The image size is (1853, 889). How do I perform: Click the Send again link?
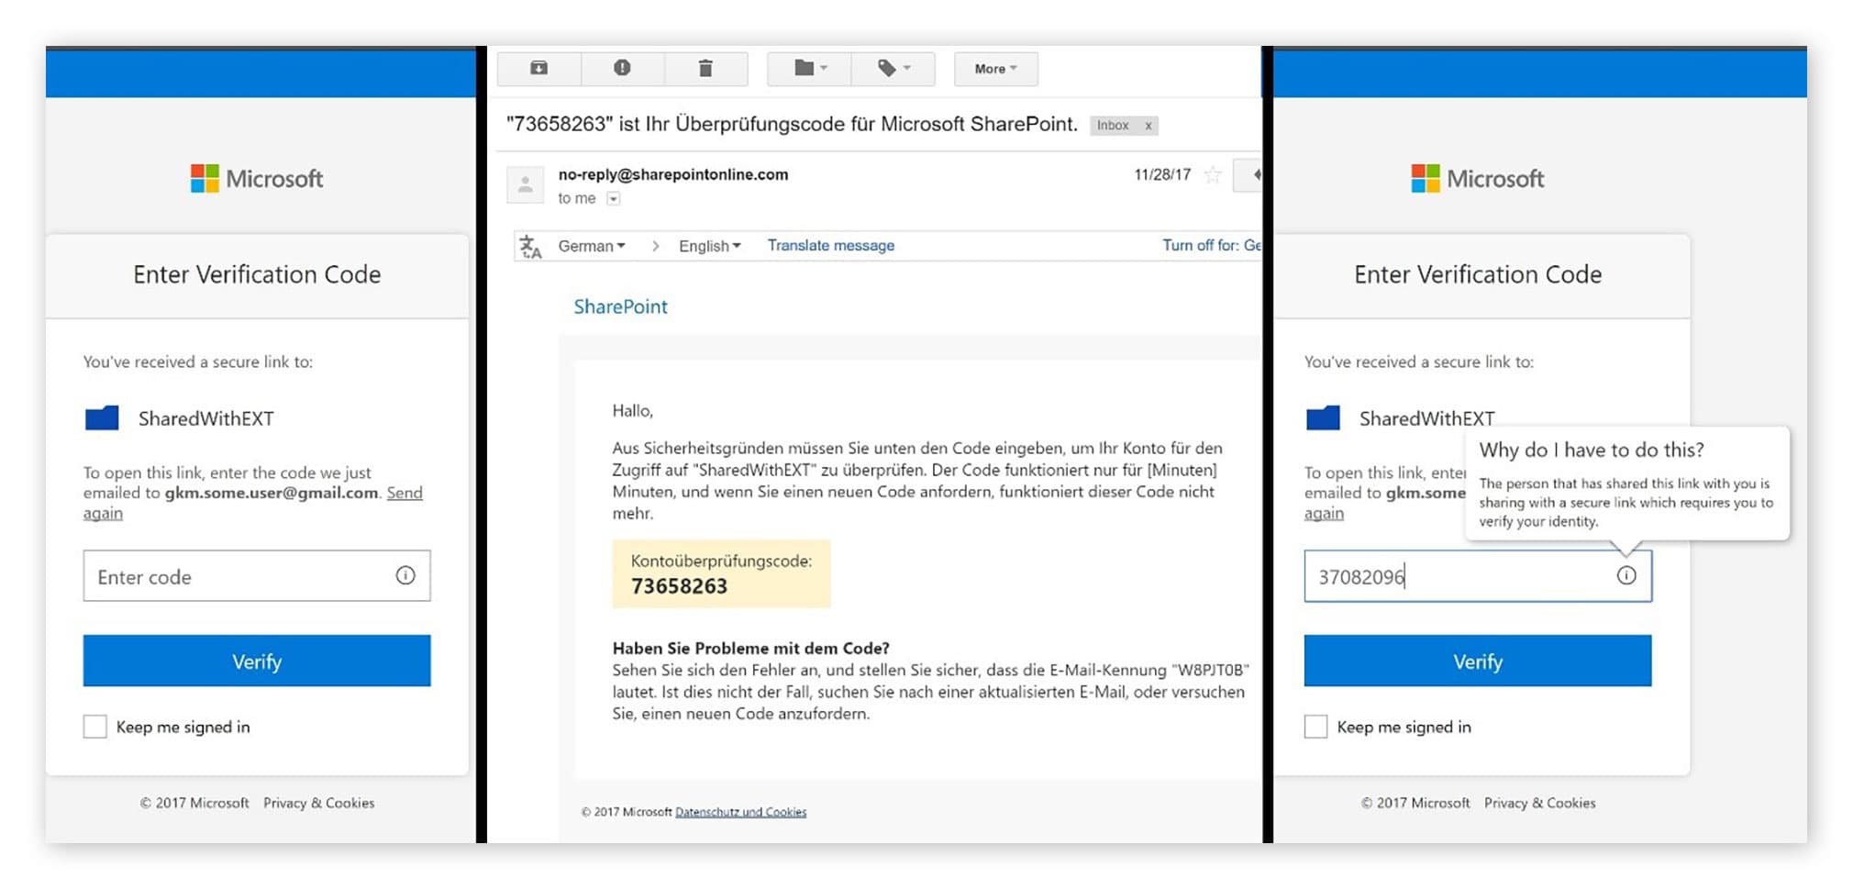tap(405, 493)
